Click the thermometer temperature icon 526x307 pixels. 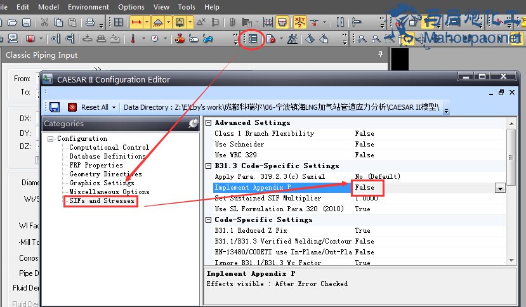click(134, 39)
